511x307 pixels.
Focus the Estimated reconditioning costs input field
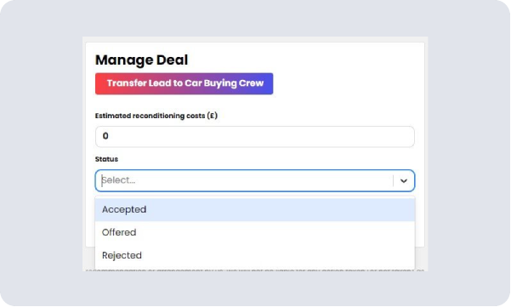[255, 137]
